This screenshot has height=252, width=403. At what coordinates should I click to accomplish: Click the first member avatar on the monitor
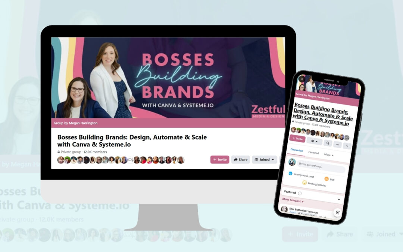61,160
